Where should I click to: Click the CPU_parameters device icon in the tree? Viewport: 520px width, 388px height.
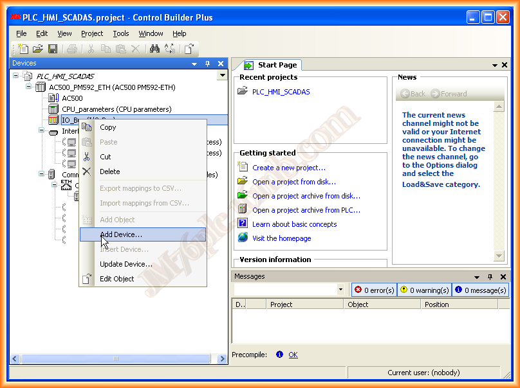tap(53, 109)
